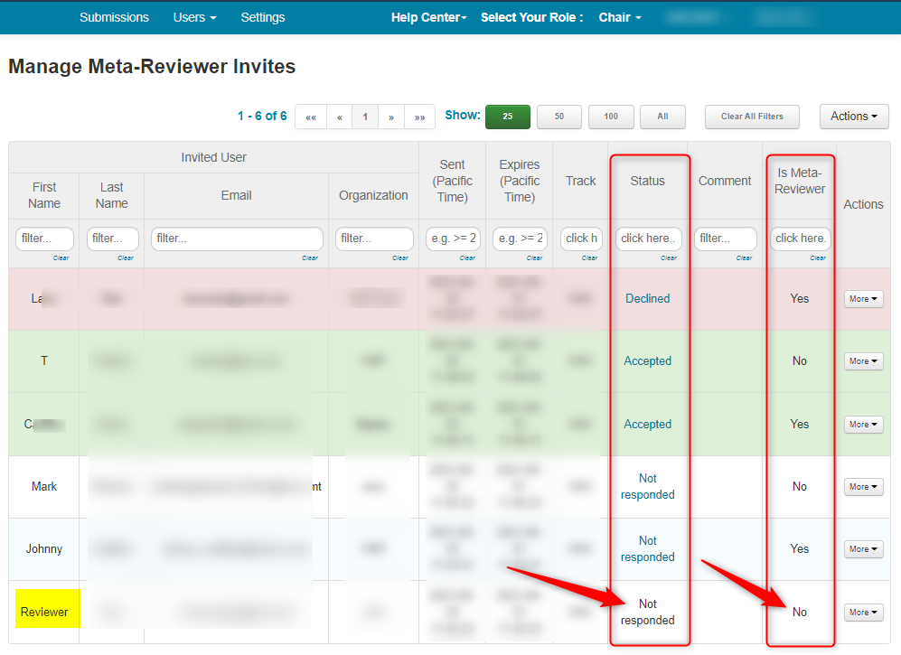Viewport: 901px width, 655px height.
Task: Clear the Track filter
Action: click(589, 258)
